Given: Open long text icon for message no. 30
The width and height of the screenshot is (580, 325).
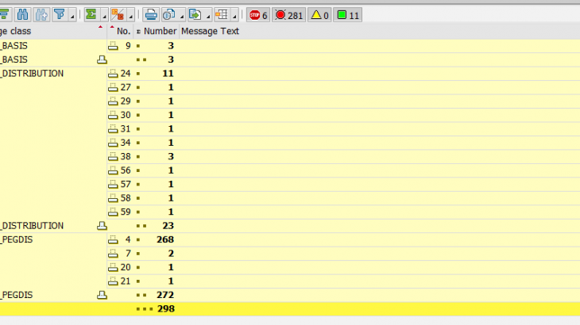Looking at the screenshot, I should 113,115.
